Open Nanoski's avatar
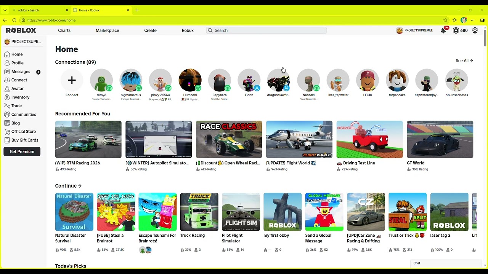The image size is (488, 274). pyautogui.click(x=308, y=80)
